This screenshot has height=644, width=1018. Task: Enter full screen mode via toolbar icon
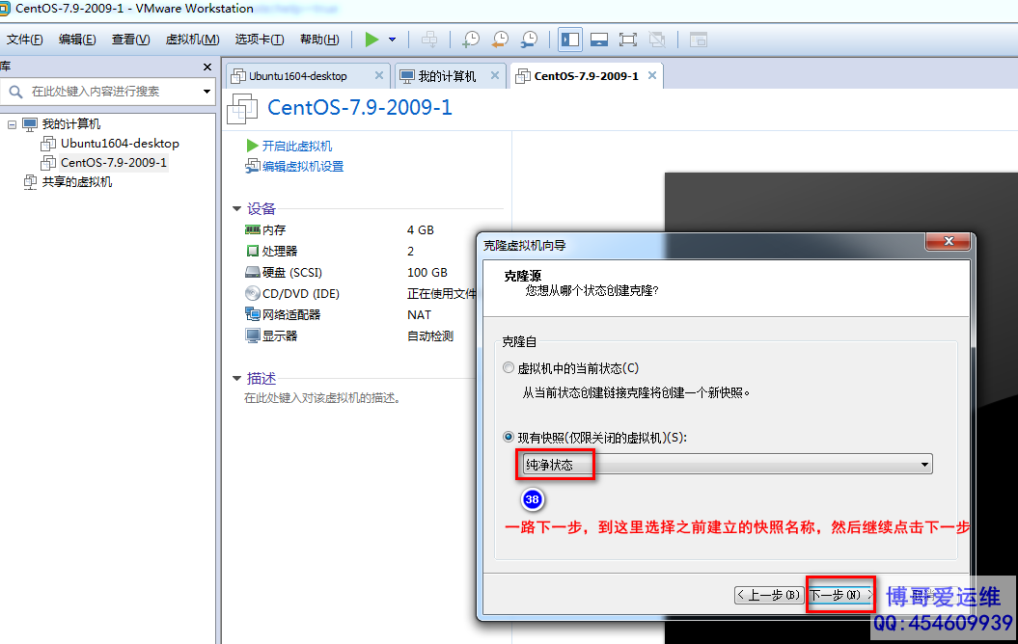[628, 40]
